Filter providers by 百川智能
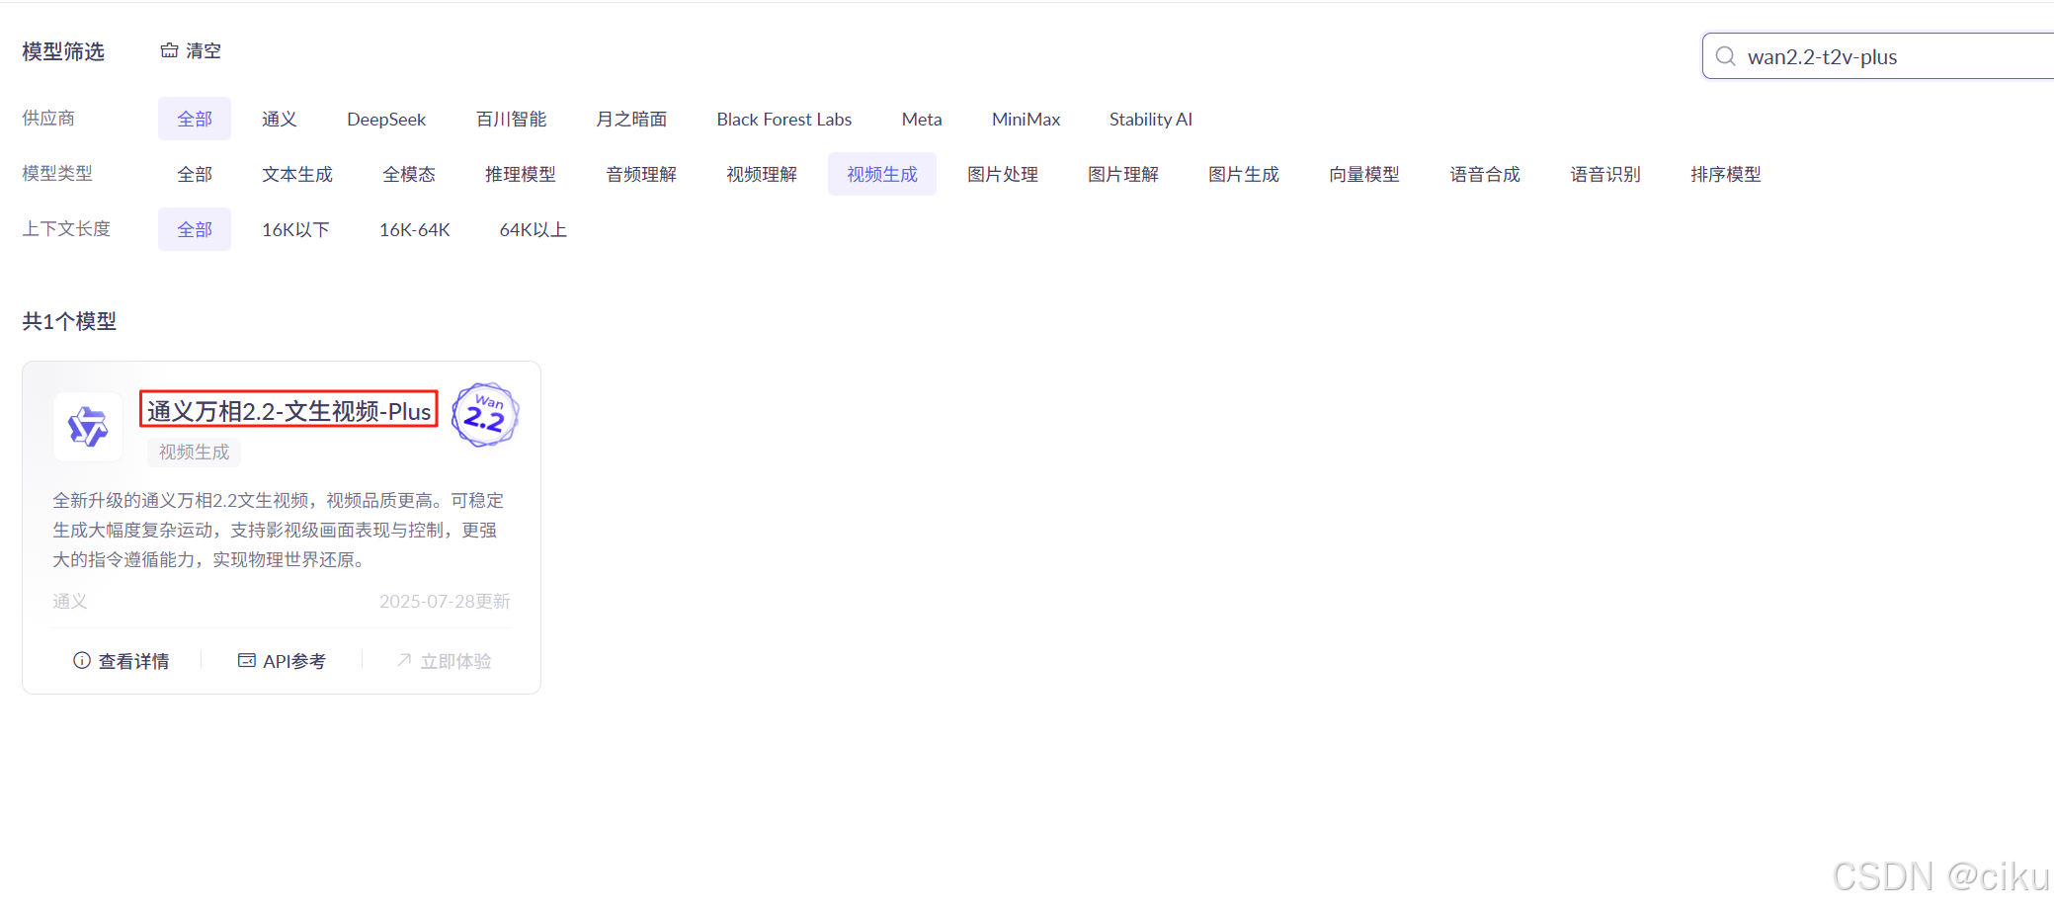 [511, 119]
